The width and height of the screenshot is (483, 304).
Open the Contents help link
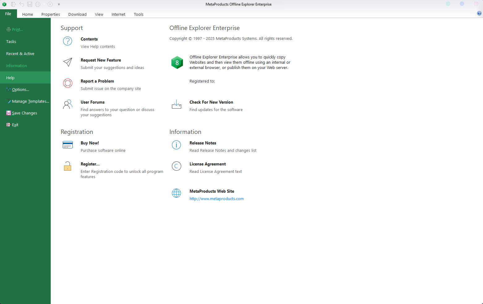[x=89, y=39]
